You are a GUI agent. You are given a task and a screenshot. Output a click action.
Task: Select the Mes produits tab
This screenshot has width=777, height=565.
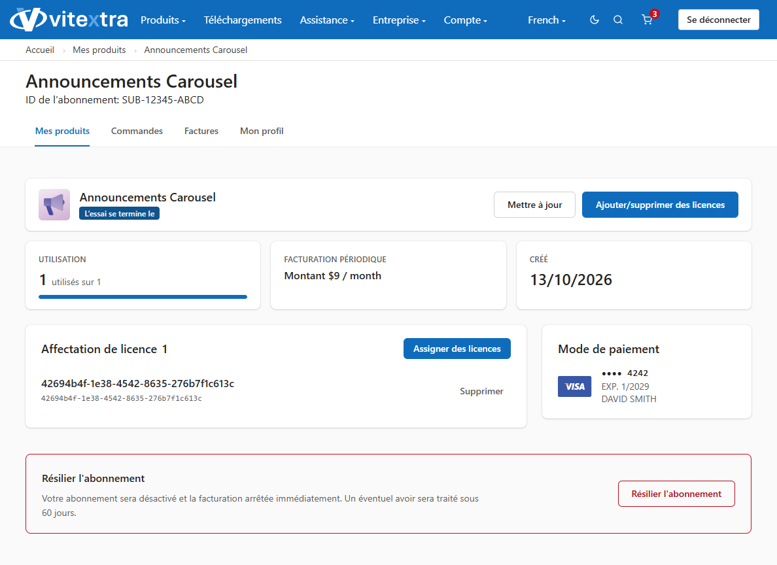click(x=62, y=131)
